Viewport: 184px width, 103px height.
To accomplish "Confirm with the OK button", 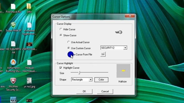I will point(84,91).
